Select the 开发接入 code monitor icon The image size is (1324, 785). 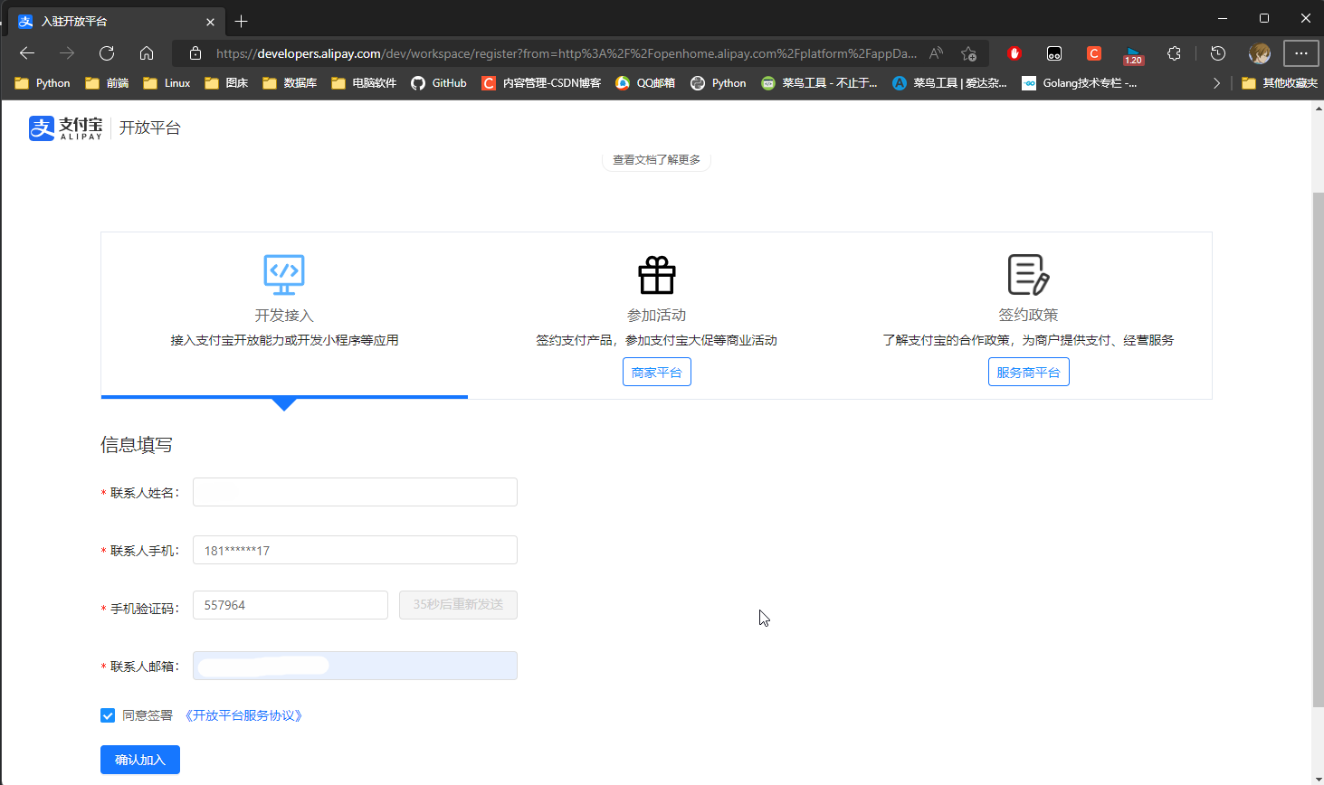pyautogui.click(x=284, y=274)
